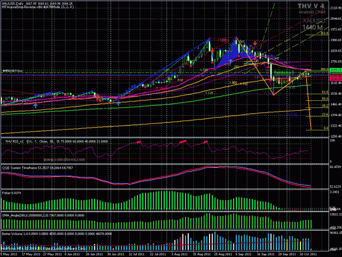
Task: Select the MT4 LevelStop-Reverse indicator label
Action: [x=38, y=7]
